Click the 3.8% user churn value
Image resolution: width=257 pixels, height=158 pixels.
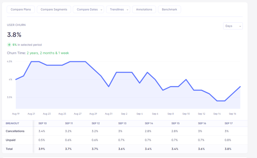click(14, 35)
